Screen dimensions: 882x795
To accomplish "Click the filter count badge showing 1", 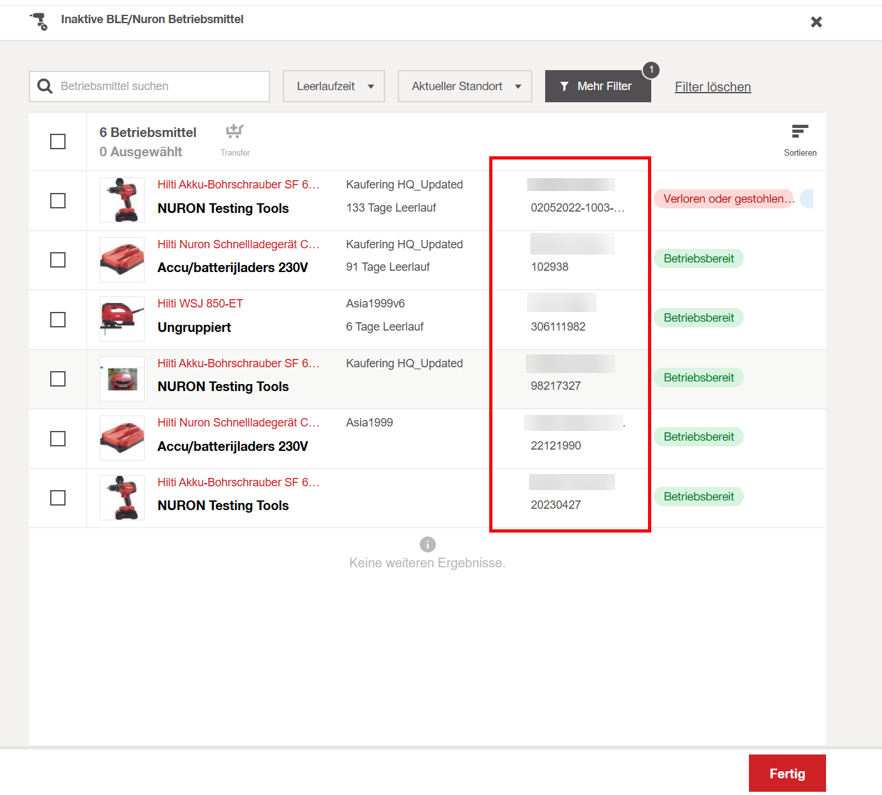I will click(x=651, y=69).
